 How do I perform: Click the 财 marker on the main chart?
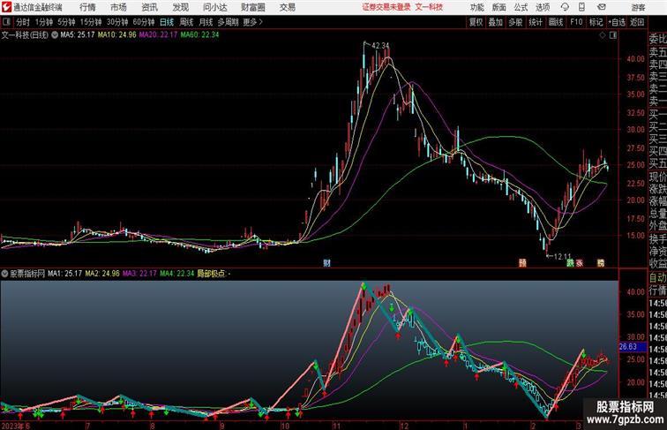[326, 263]
